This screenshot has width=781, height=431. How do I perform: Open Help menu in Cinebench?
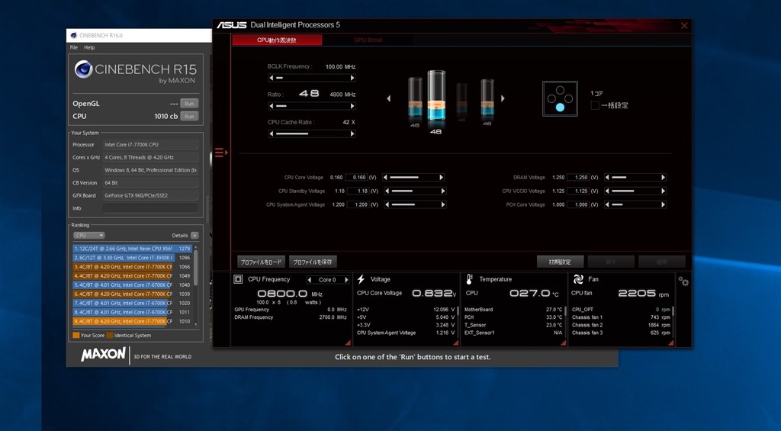click(x=89, y=47)
